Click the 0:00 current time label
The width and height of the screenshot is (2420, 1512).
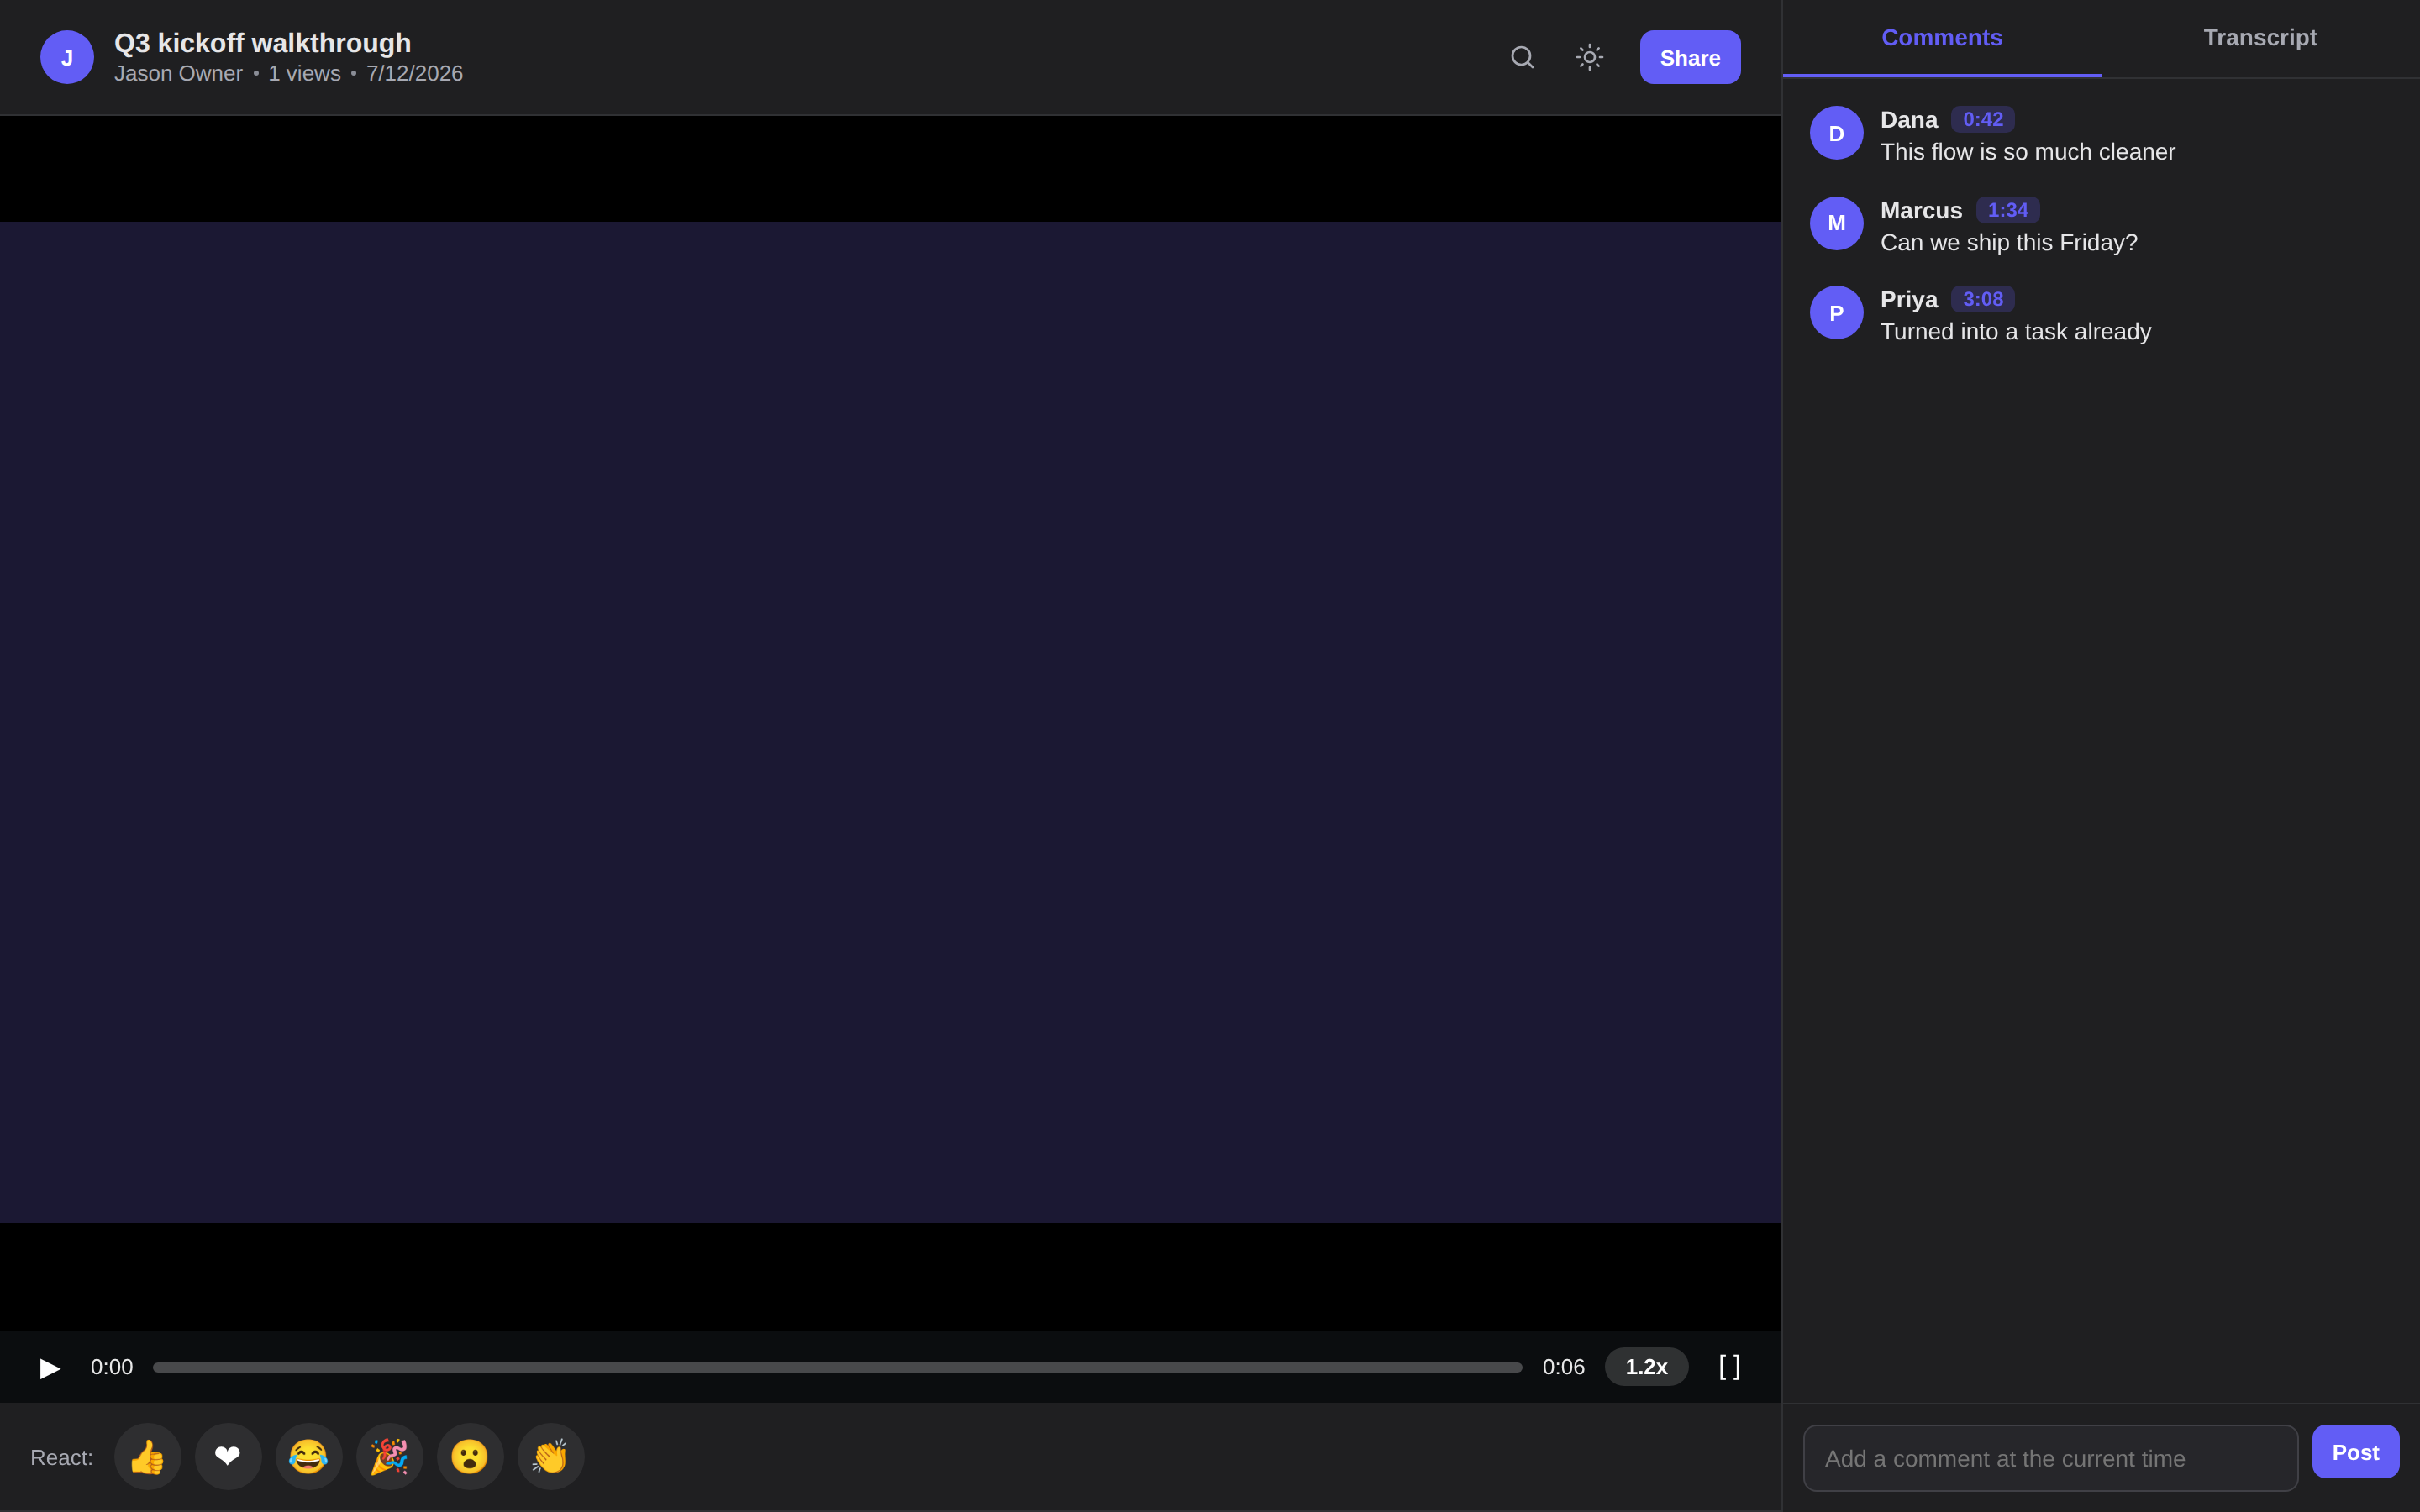click(112, 1367)
